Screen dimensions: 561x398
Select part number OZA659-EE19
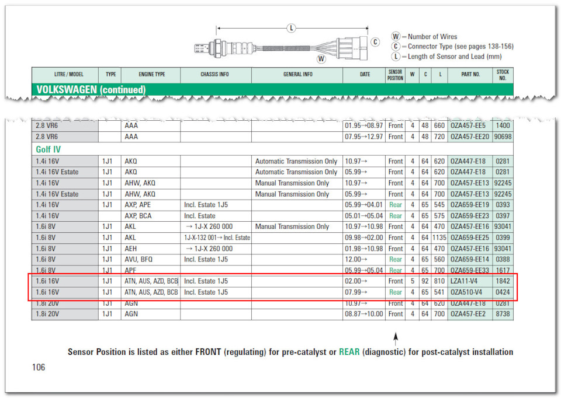(x=470, y=205)
